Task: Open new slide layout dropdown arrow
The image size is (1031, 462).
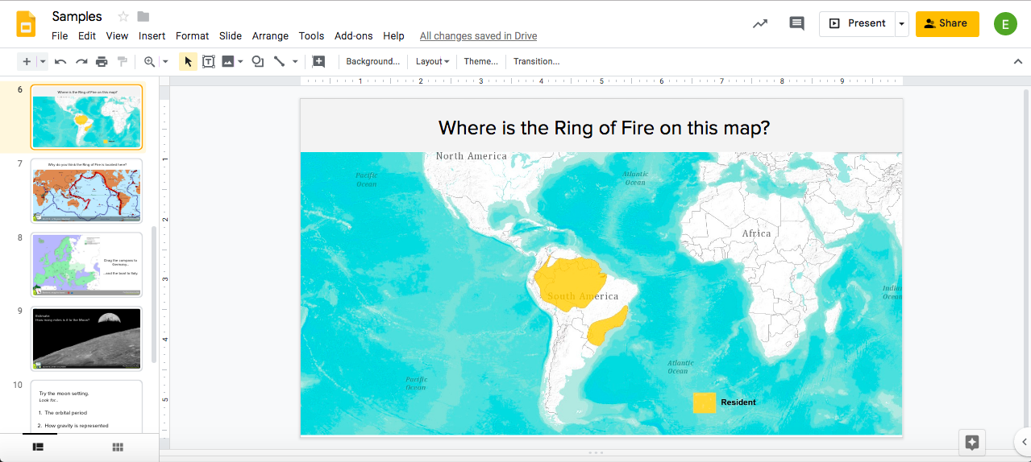Action: point(43,61)
